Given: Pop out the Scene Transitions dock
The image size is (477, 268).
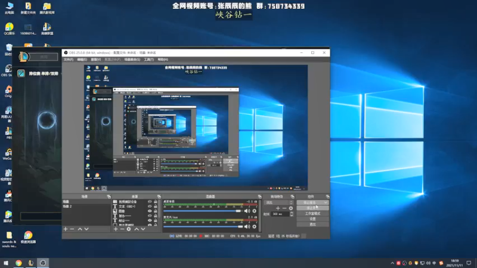Looking at the screenshot, I should pyautogui.click(x=292, y=197).
